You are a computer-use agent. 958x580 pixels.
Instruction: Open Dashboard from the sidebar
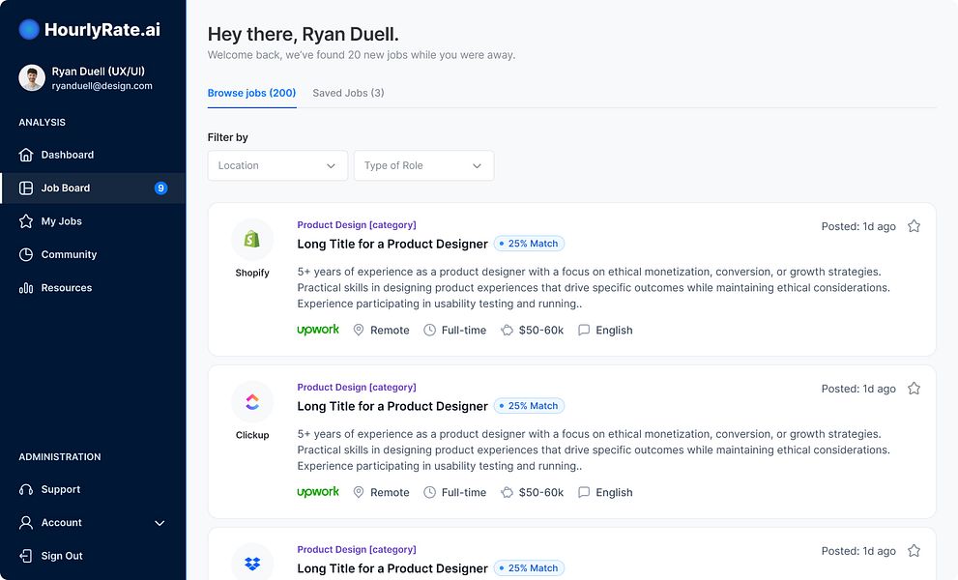(x=67, y=155)
